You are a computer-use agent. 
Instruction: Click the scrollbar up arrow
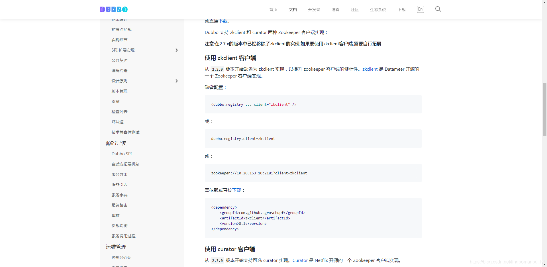coord(544,2)
